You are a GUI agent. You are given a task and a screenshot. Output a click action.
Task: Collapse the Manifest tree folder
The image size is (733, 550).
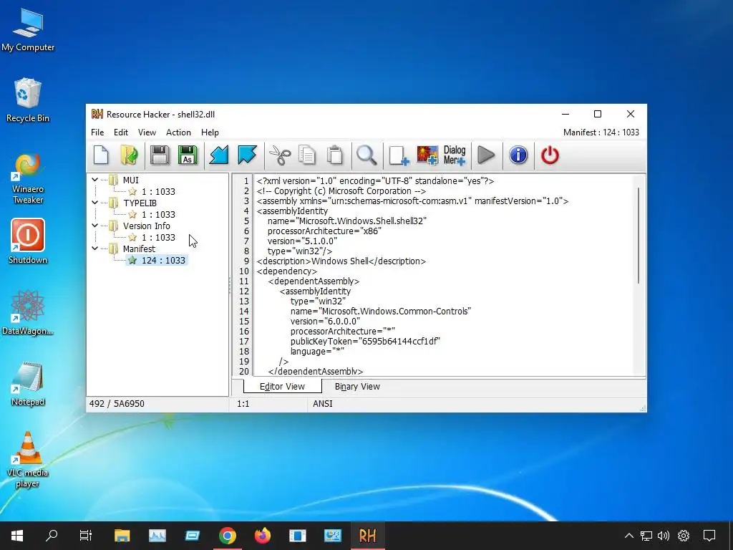[x=95, y=249]
